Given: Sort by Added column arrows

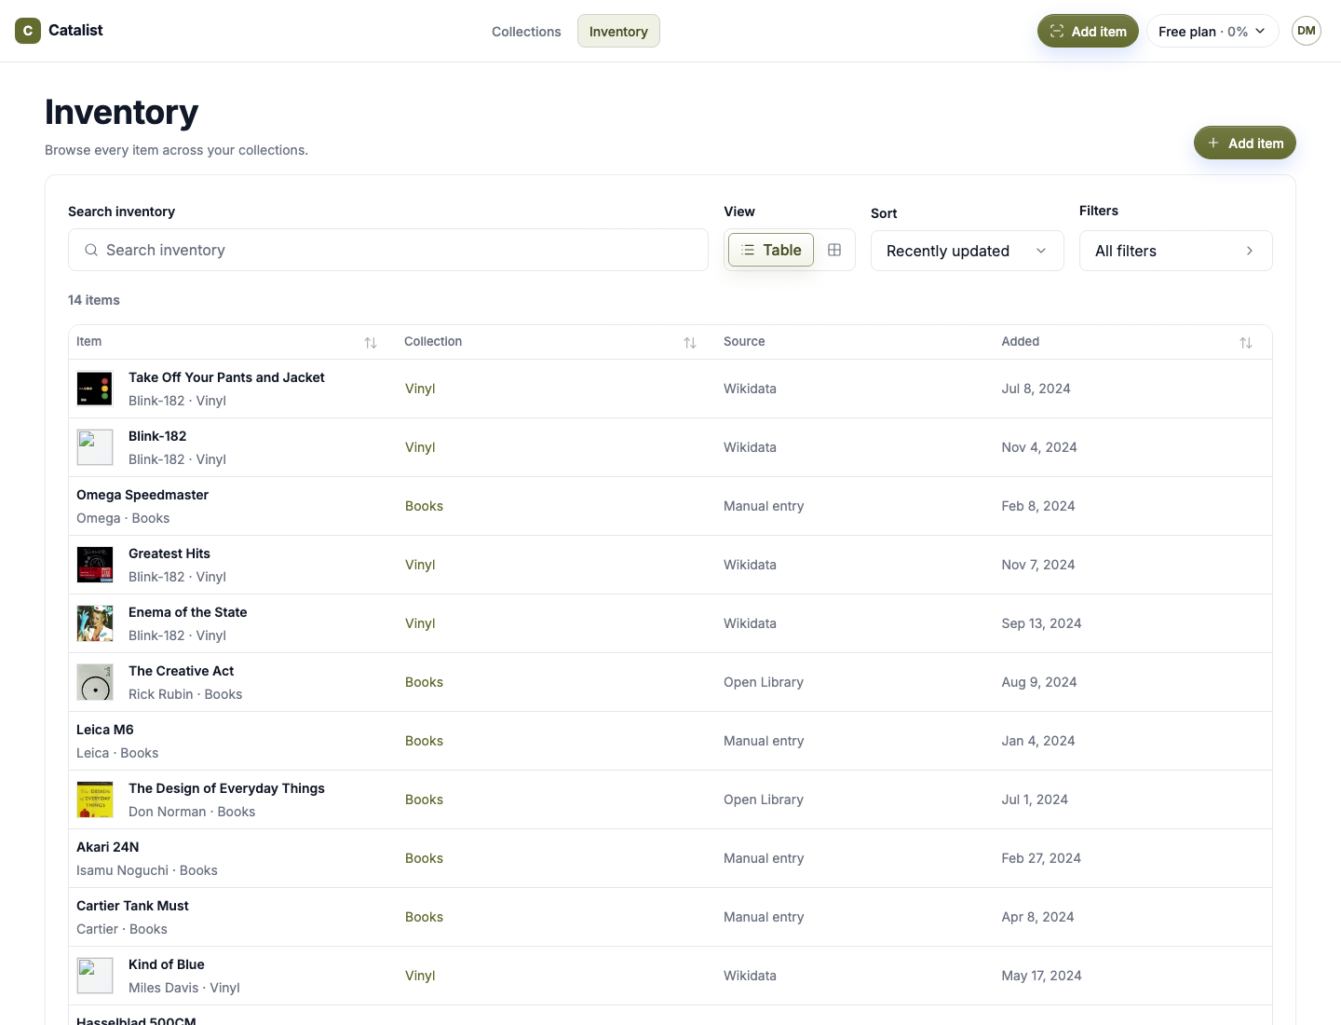Looking at the screenshot, I should click(x=1246, y=343).
